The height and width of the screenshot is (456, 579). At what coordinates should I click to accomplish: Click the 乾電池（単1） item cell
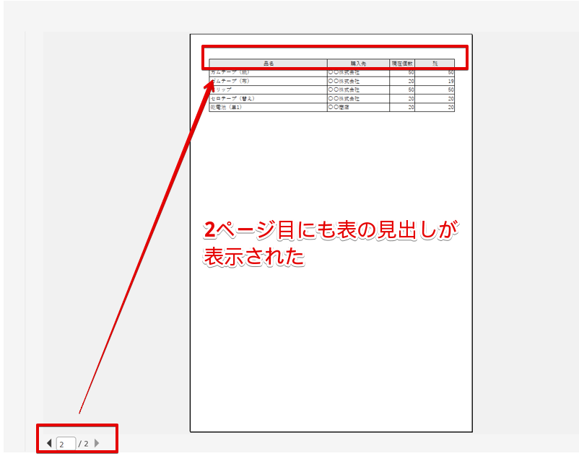pos(269,108)
